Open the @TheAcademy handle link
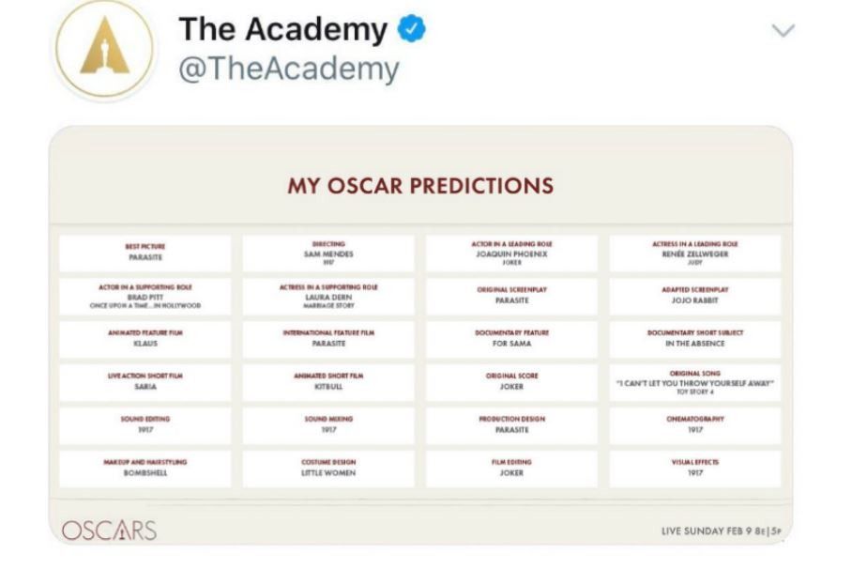Viewport: 867px width, 569px height. (x=289, y=69)
